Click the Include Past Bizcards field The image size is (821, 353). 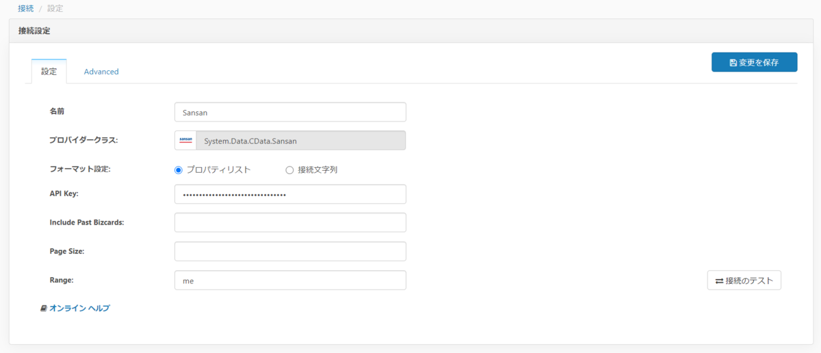(x=290, y=223)
